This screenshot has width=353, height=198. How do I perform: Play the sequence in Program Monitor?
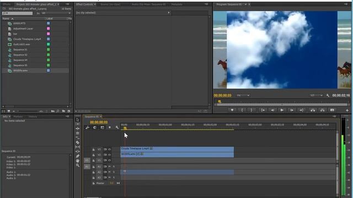point(282,110)
